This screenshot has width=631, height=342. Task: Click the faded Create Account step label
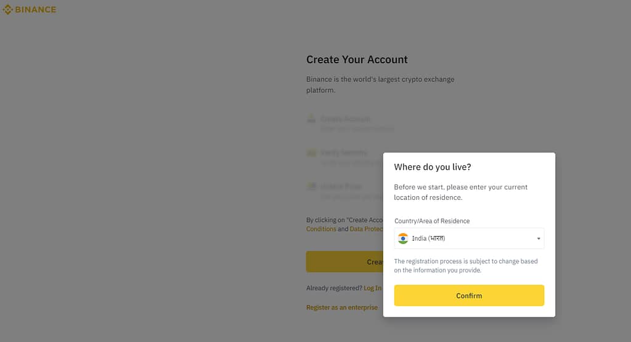345,119
